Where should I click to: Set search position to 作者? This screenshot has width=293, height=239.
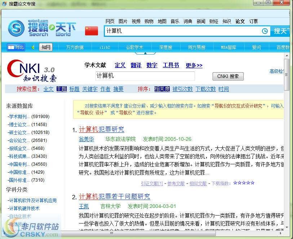105,89
